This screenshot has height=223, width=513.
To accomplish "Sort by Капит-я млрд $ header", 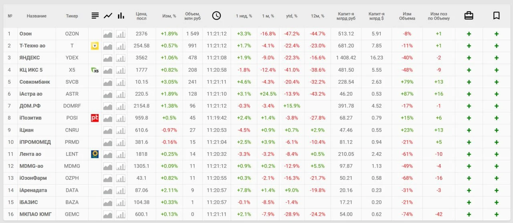I will [377, 16].
